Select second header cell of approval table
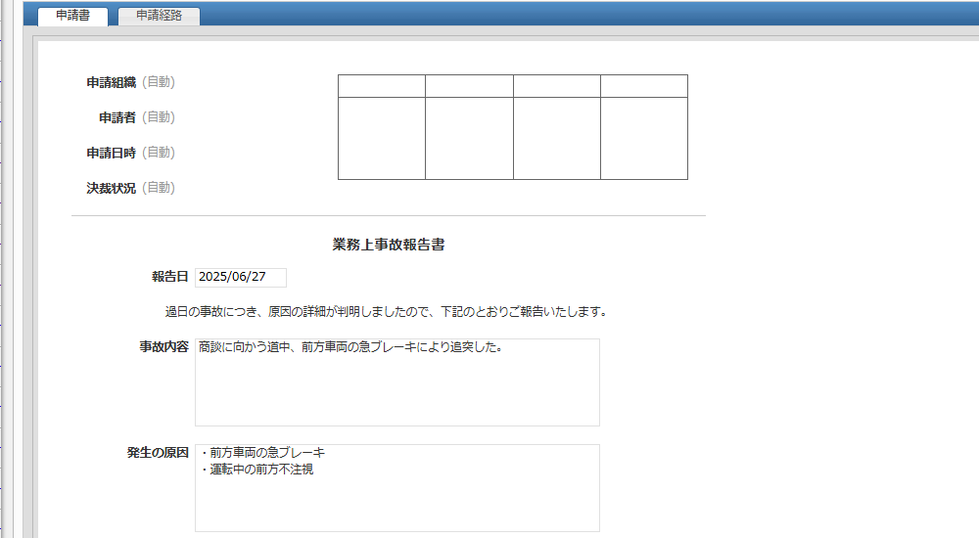The width and height of the screenshot is (979, 538). (469, 86)
